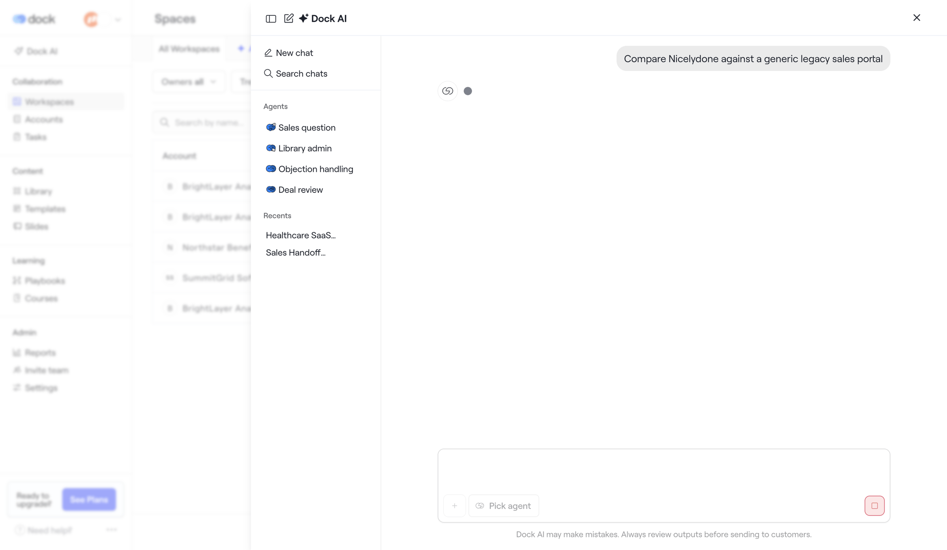The width and height of the screenshot is (947, 550).
Task: Click the Search chats magnifier icon
Action: point(268,73)
